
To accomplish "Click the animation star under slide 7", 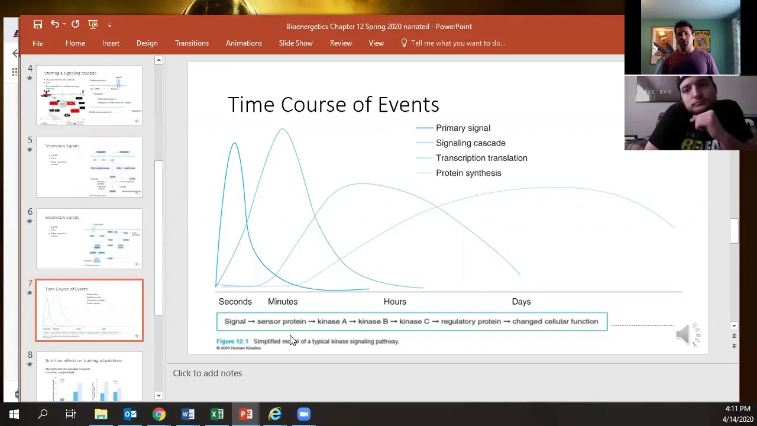I will pos(30,292).
